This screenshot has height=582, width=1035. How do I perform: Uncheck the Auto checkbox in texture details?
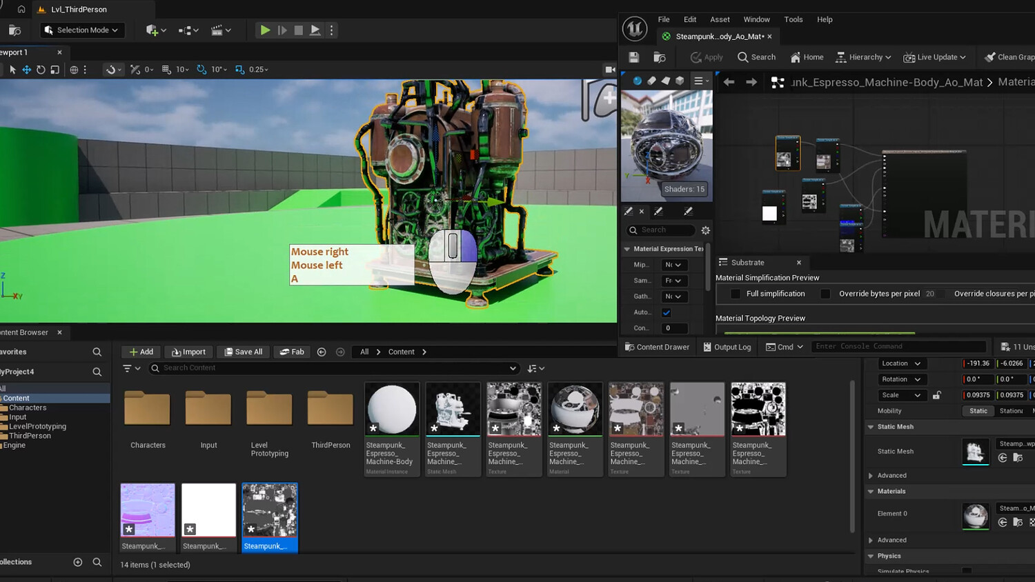pyautogui.click(x=667, y=312)
